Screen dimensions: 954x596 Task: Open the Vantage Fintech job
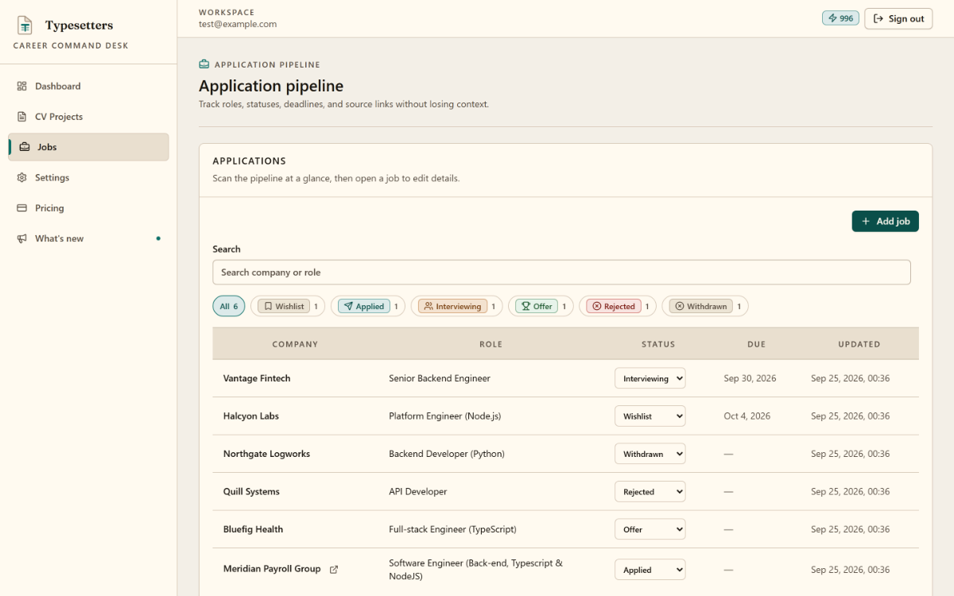point(257,378)
